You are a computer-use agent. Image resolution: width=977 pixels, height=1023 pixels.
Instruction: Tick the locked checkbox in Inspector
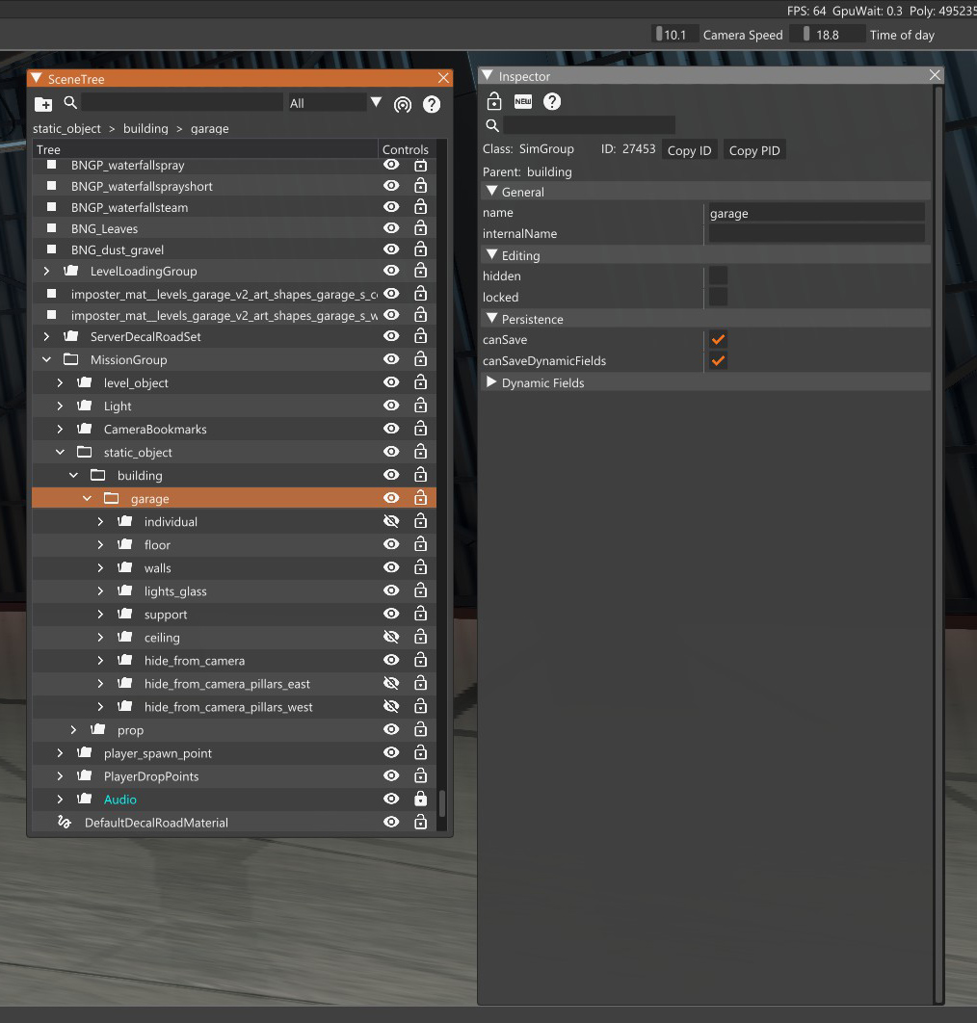pos(718,297)
